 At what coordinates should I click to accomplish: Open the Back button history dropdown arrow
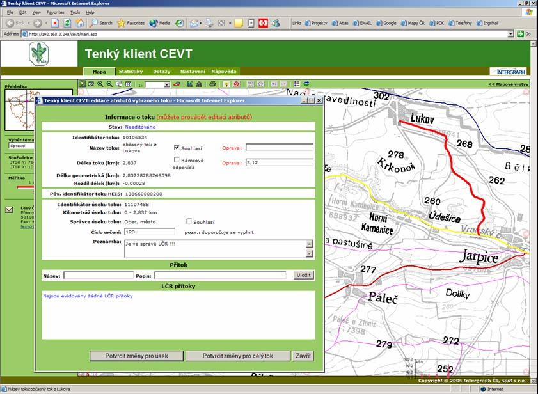pyautogui.click(x=29, y=23)
